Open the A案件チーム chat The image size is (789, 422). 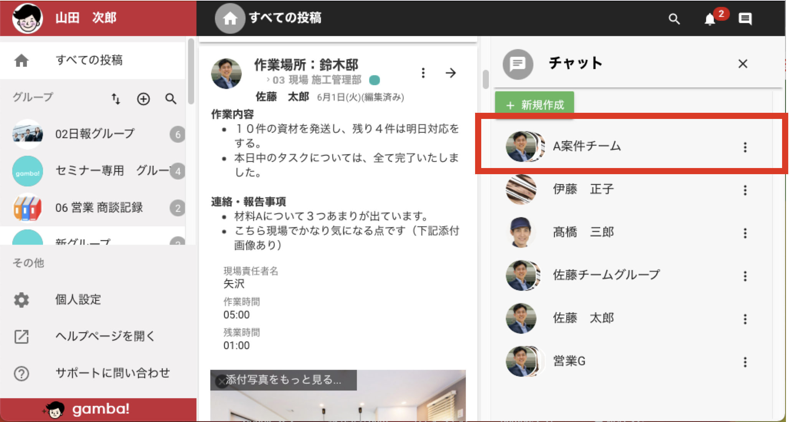coord(629,146)
